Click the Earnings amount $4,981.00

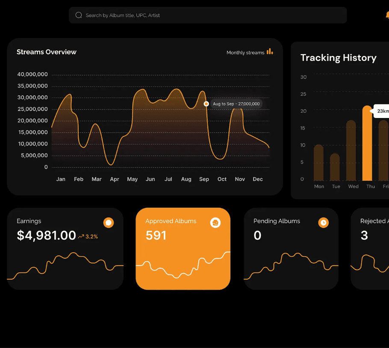(46, 236)
